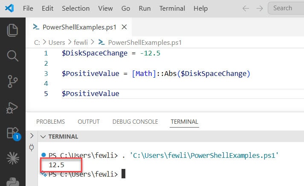Click the blue command status dot in terminal
The width and height of the screenshot is (304, 186).
click(43, 155)
